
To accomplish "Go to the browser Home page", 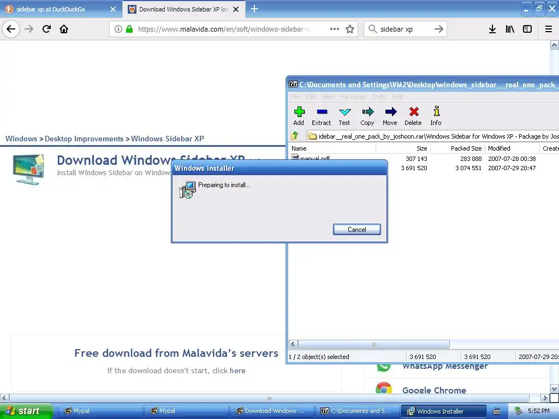I will 64,29.
